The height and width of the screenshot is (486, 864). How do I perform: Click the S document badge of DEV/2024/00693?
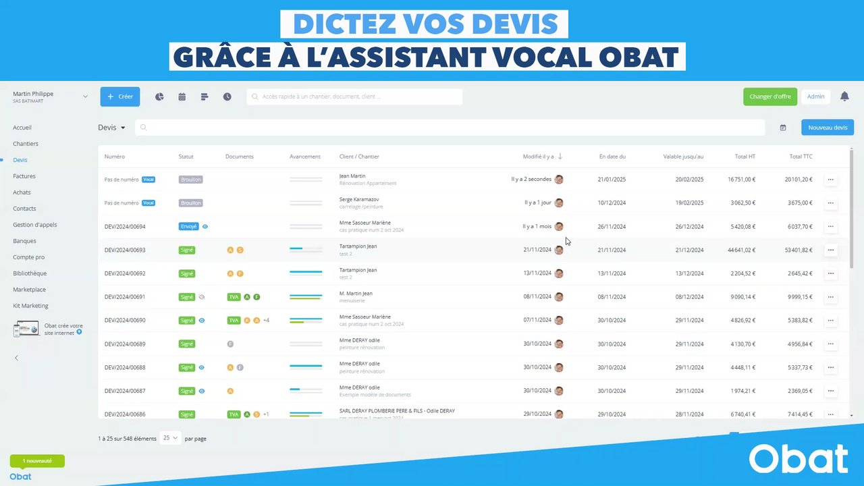click(240, 250)
